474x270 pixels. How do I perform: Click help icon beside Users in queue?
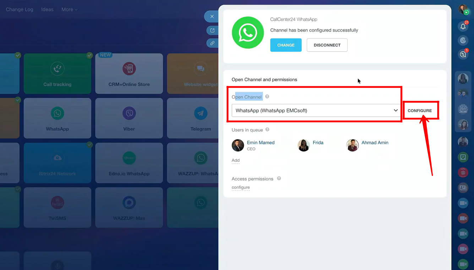tap(267, 130)
